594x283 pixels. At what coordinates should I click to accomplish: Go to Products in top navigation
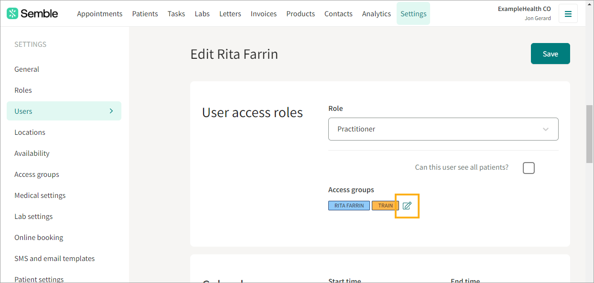pos(301,14)
